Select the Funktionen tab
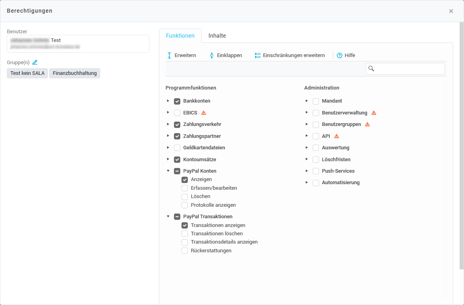This screenshot has height=305, width=464. pos(180,36)
